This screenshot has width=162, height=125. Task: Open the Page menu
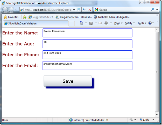118,23
